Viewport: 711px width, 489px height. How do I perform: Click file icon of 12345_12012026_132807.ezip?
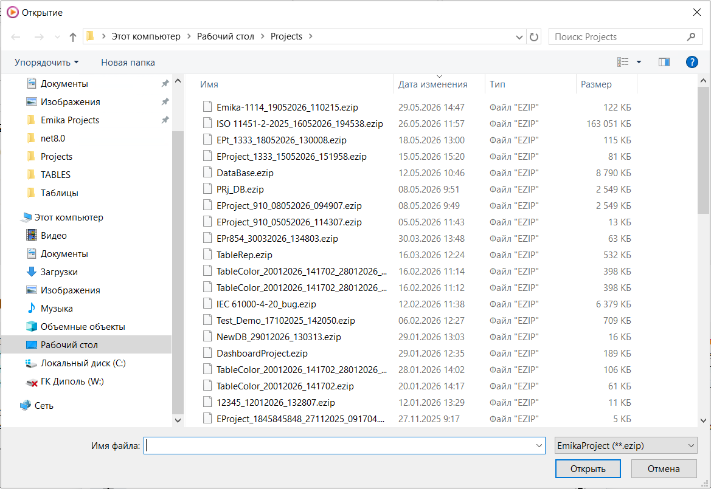tap(207, 402)
